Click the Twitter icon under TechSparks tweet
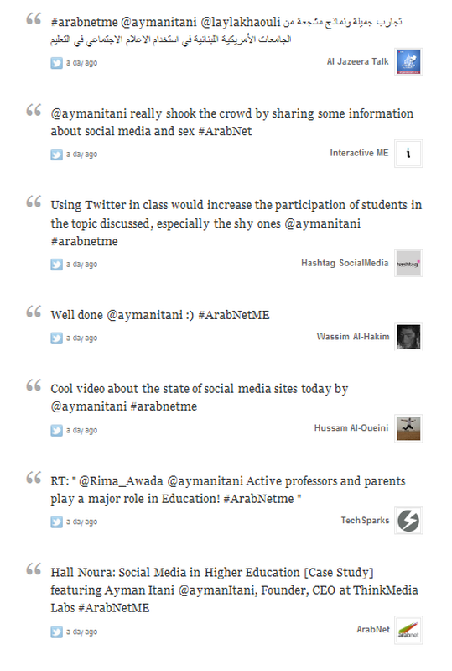The image size is (452, 671). [56, 522]
